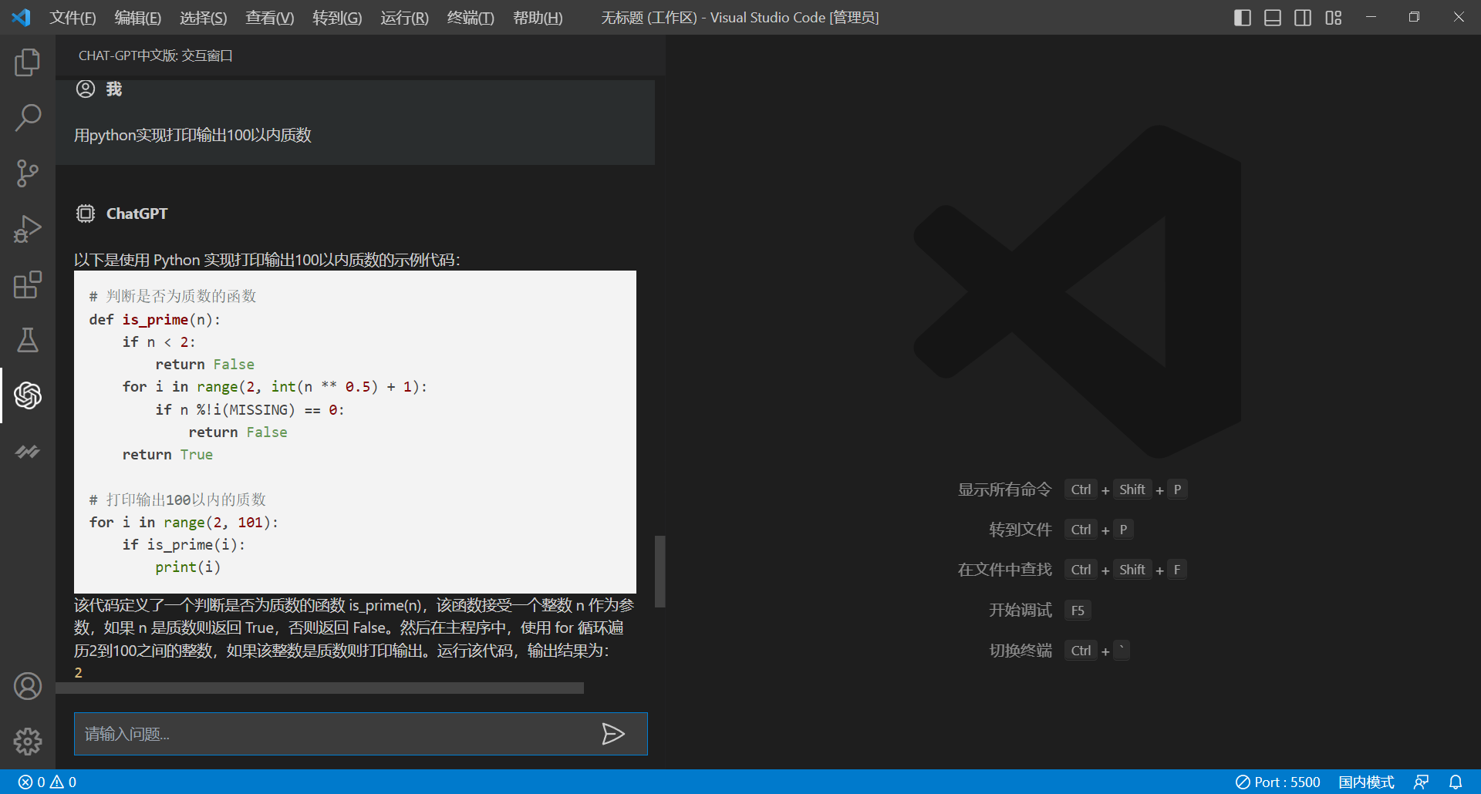Click the 在文件中查找 shortcut label

[1004, 570]
